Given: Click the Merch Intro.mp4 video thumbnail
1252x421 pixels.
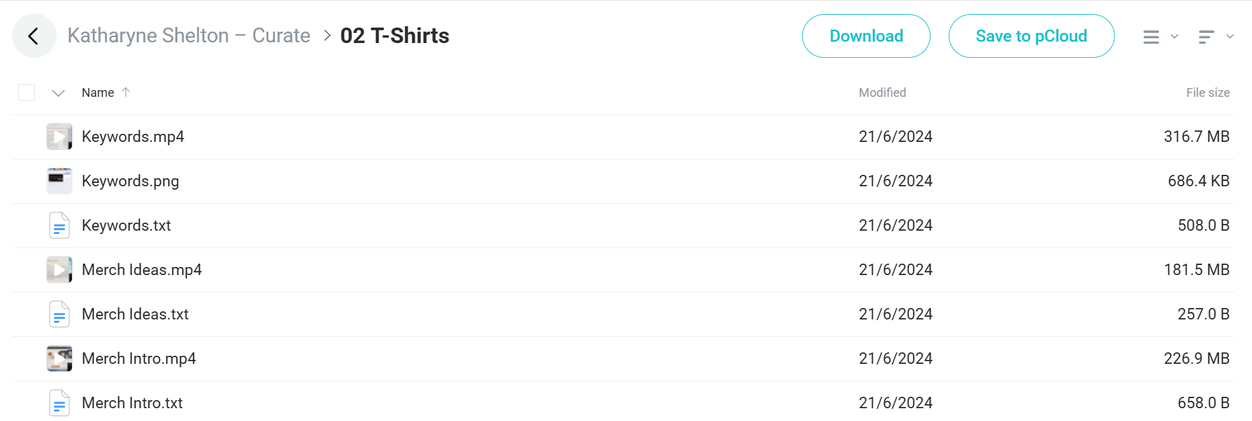Looking at the screenshot, I should click(x=59, y=358).
